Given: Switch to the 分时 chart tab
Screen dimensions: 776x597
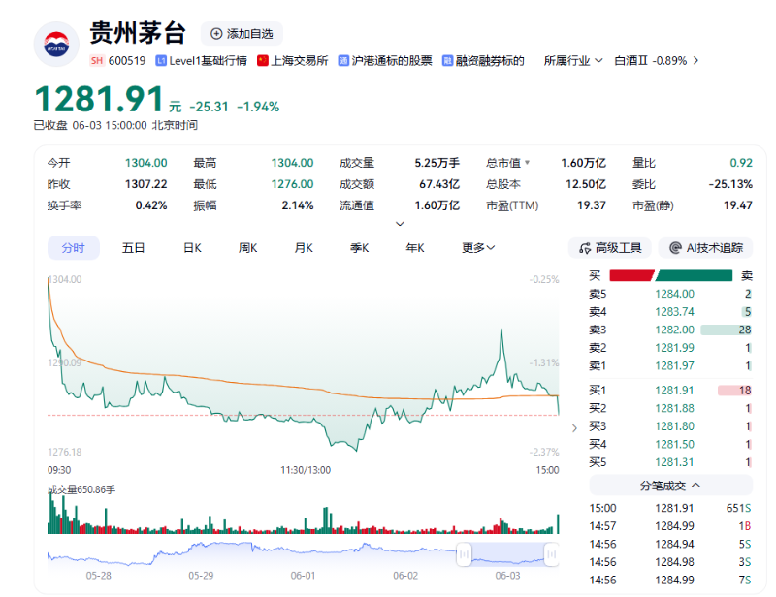Looking at the screenshot, I should coord(74,248).
